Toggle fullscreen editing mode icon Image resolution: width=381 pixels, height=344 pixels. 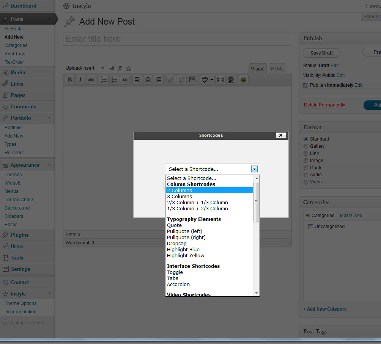(220, 80)
